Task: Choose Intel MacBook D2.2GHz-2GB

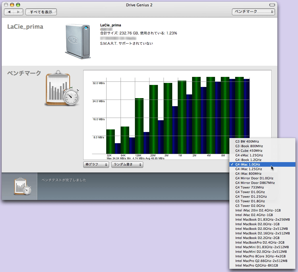Action: pos(262,238)
